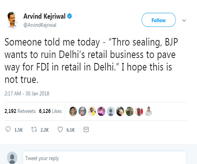Click the 2:17 AM - 30 Jan 2018 timestamp

tap(27, 94)
